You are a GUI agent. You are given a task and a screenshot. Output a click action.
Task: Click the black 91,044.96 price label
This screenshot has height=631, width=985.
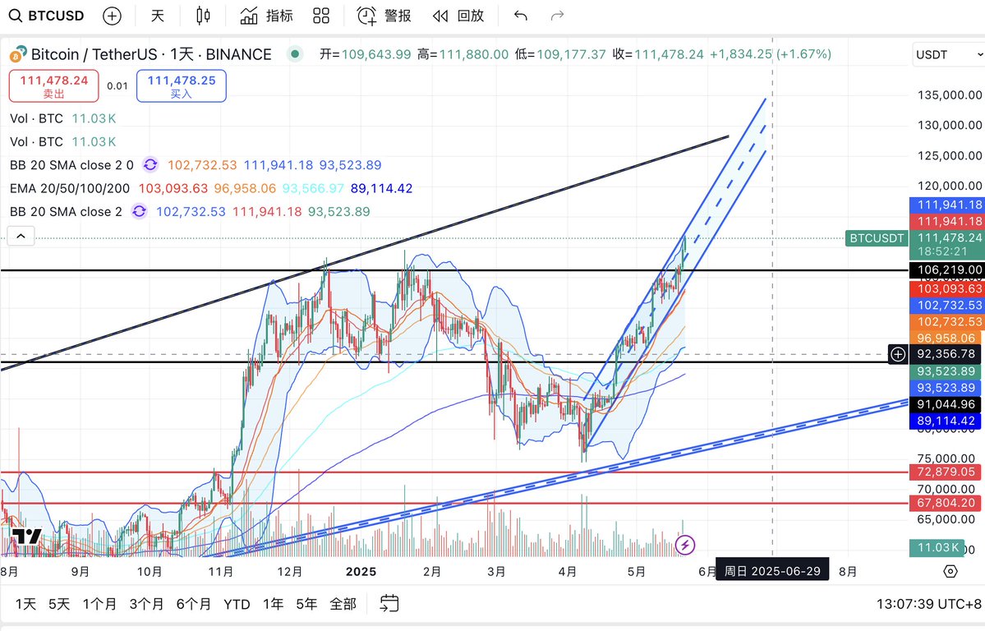946,404
